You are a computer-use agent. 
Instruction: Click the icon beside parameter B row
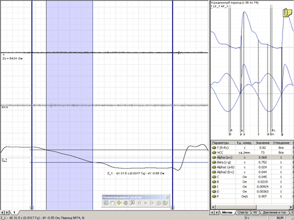tap(214, 182)
